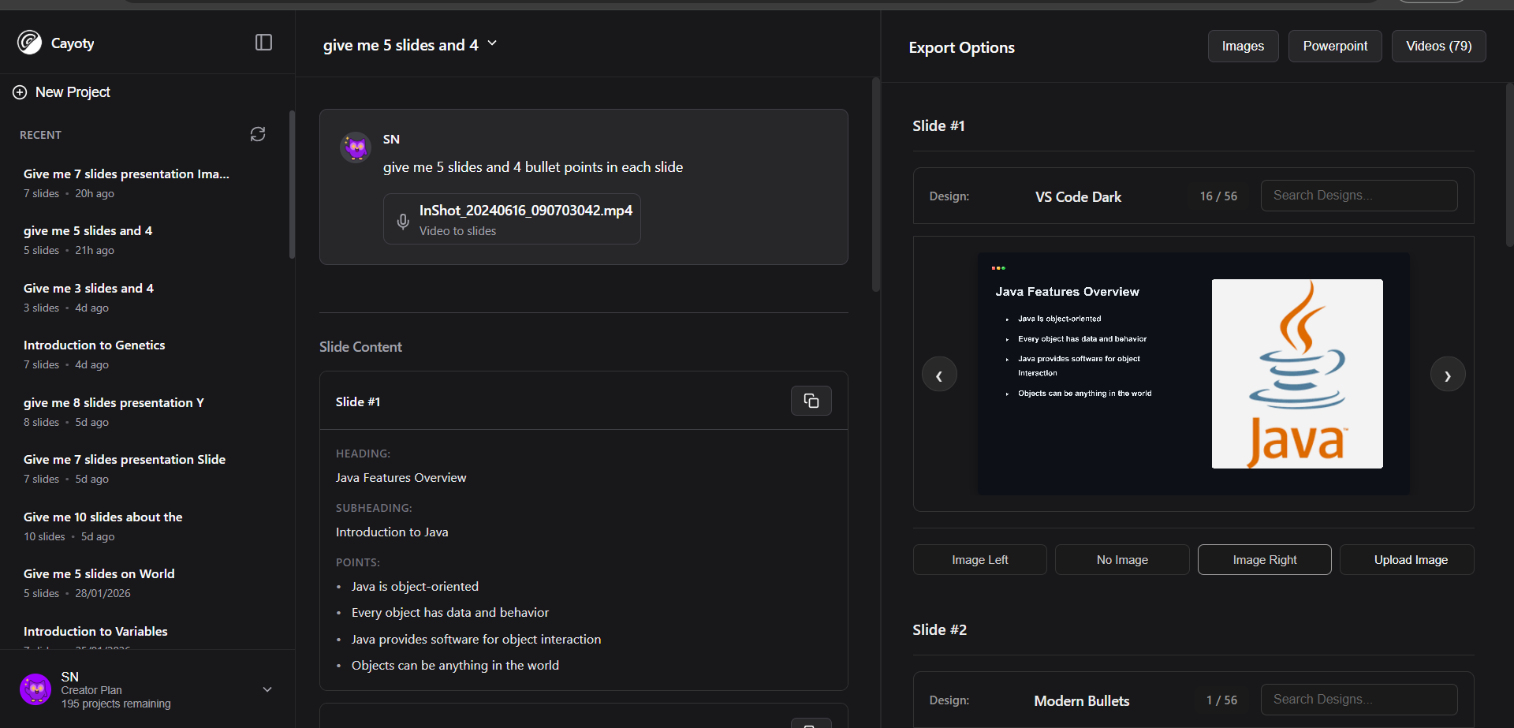Click bullet 'Java provides software for object interaction'
1514x728 pixels.
(x=476, y=640)
